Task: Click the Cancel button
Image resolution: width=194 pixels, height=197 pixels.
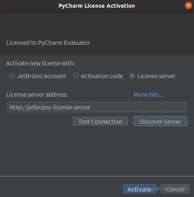Action: [175, 189]
